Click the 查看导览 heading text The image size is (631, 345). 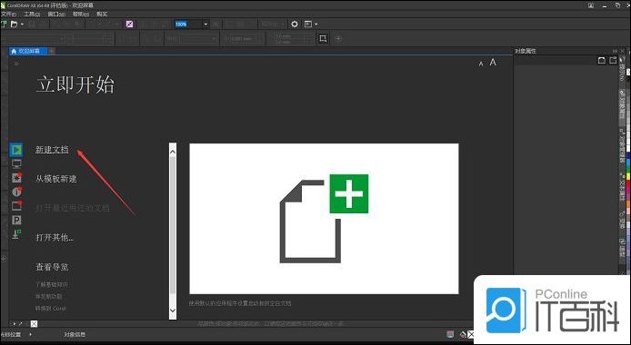point(52,267)
